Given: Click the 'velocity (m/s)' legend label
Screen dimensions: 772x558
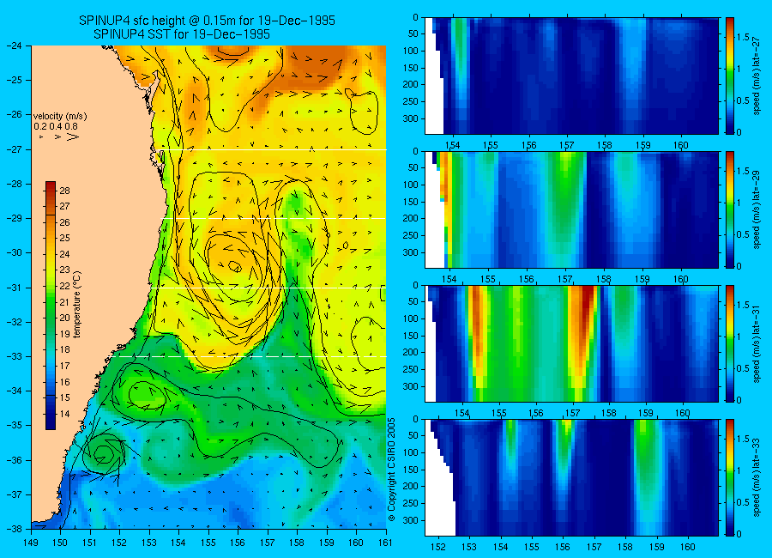Looking at the screenshot, I should (x=60, y=117).
